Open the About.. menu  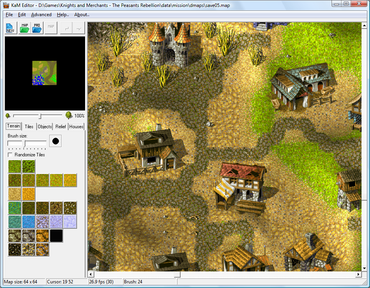82,15
